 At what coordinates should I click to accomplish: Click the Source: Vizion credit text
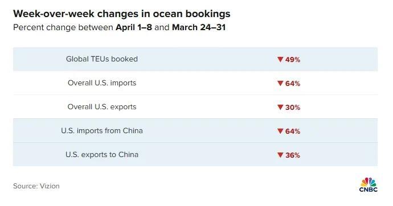tap(36, 186)
